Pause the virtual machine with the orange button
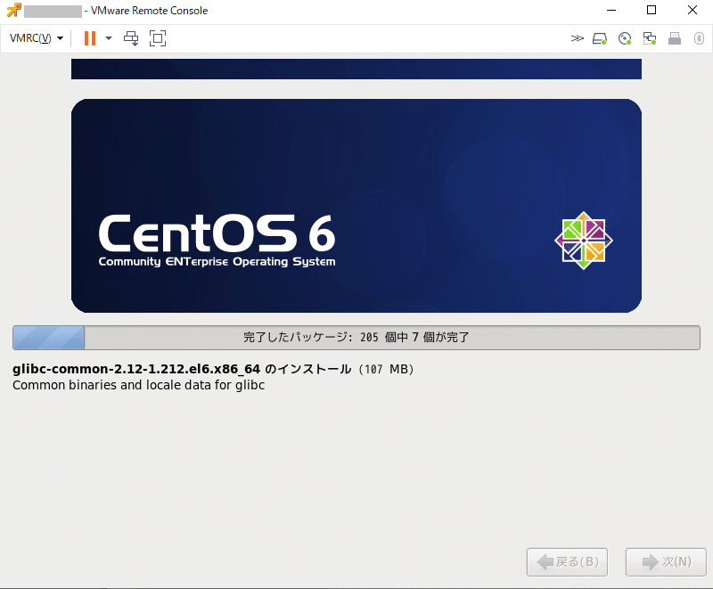The height and width of the screenshot is (589, 713). coord(90,38)
